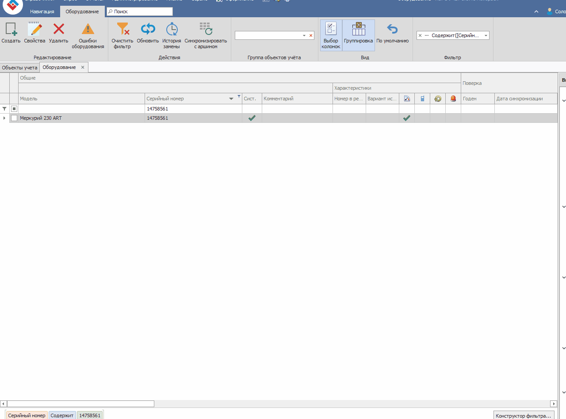566x419 pixels.
Task: Click Синхронизировать с аршином icon
Action: 206,29
